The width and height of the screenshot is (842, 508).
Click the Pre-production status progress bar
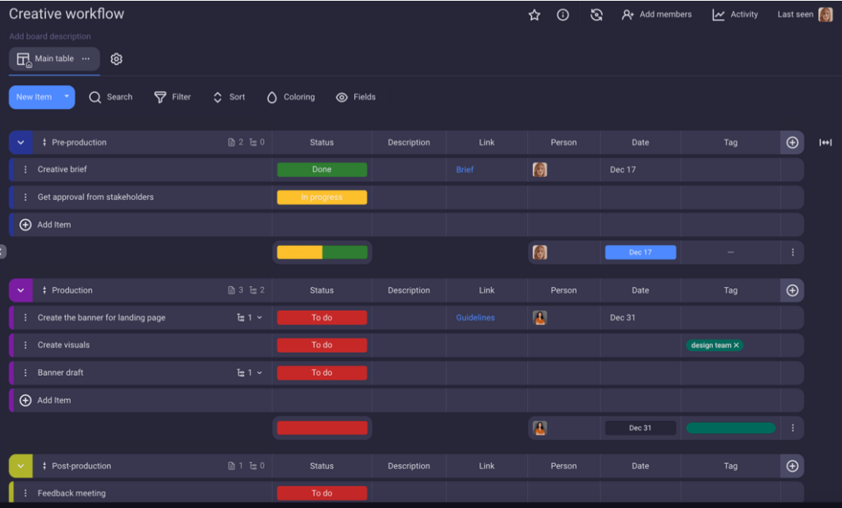click(322, 252)
